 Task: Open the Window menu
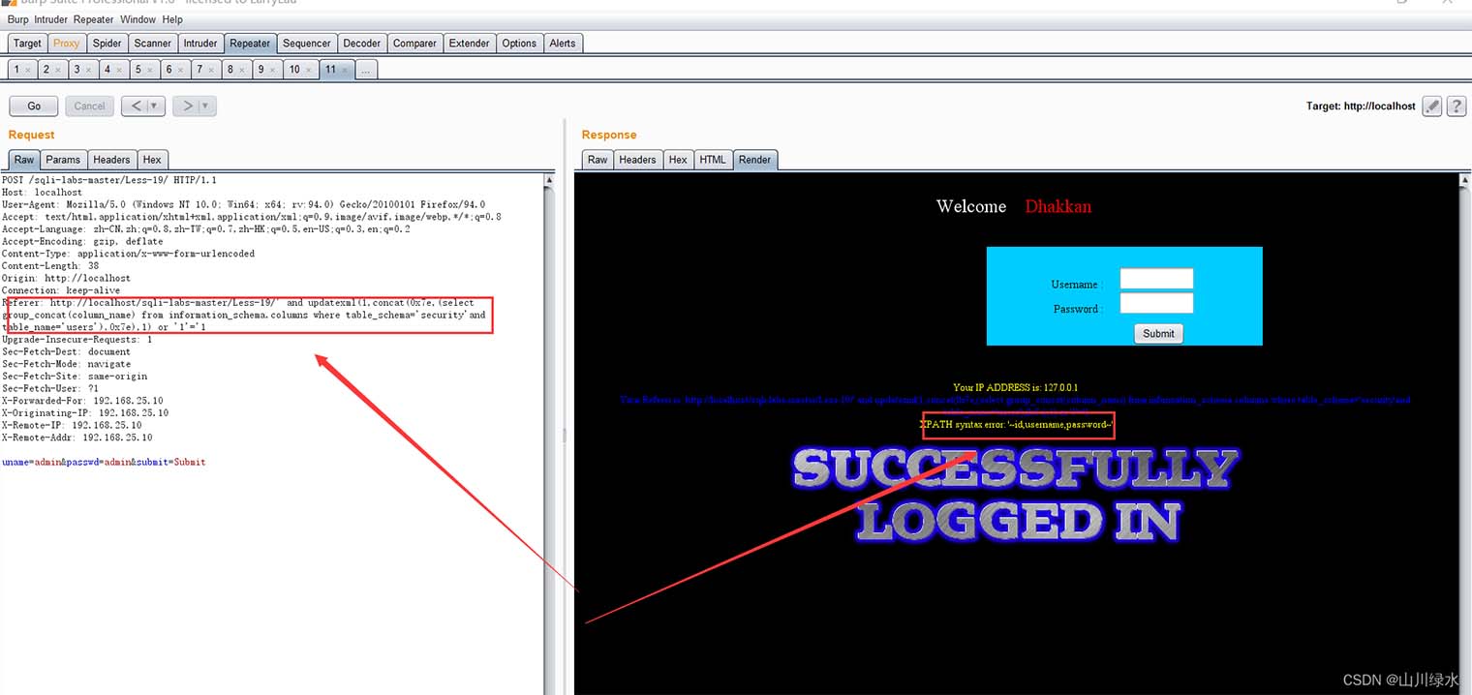138,19
